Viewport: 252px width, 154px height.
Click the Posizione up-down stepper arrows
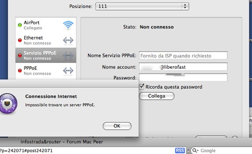pyautogui.click(x=185, y=6)
